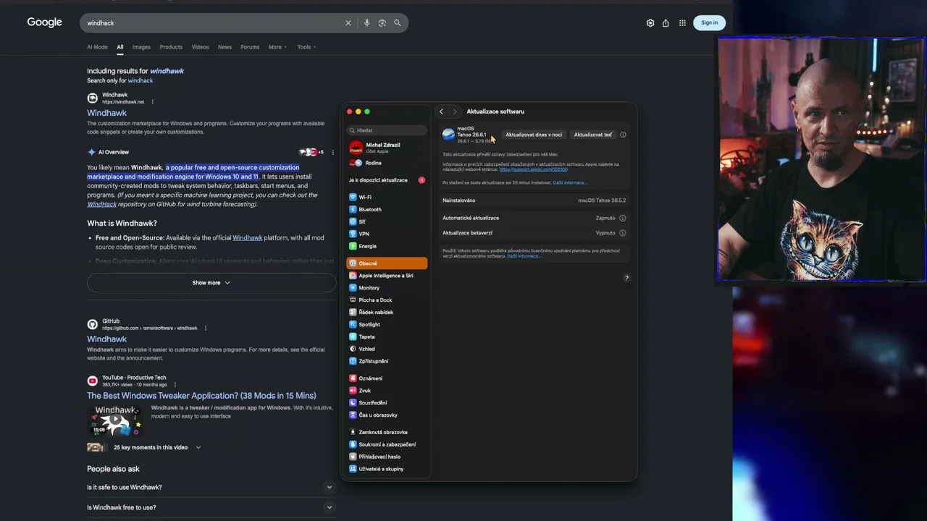Click the Google logo

pos(45,22)
